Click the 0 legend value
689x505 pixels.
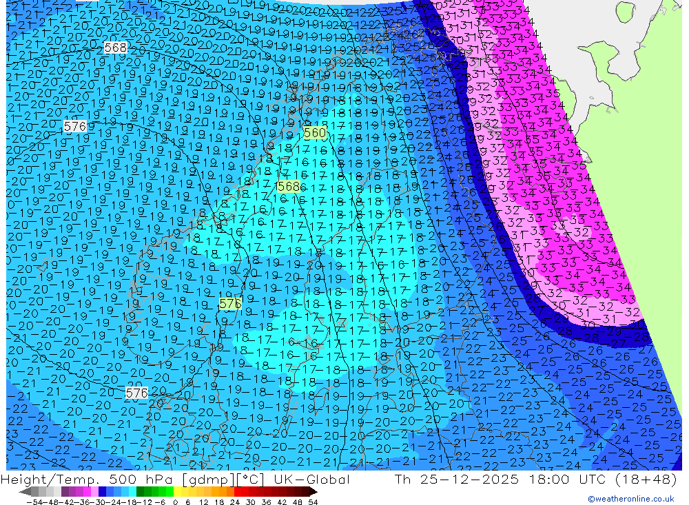click(175, 502)
